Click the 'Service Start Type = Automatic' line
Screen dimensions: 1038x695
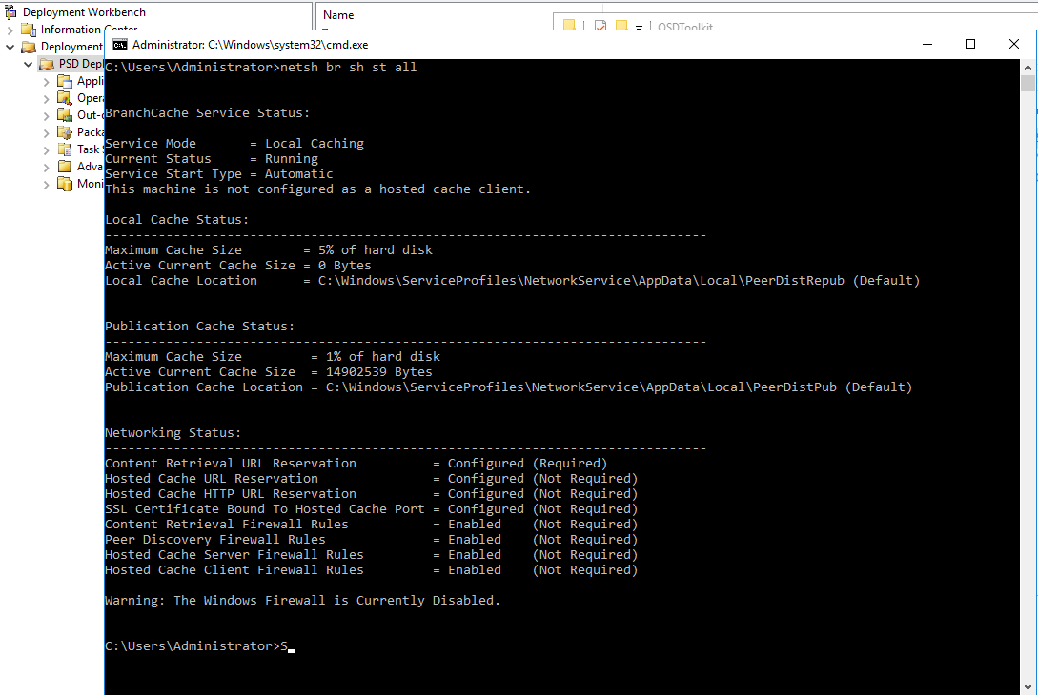point(219,173)
